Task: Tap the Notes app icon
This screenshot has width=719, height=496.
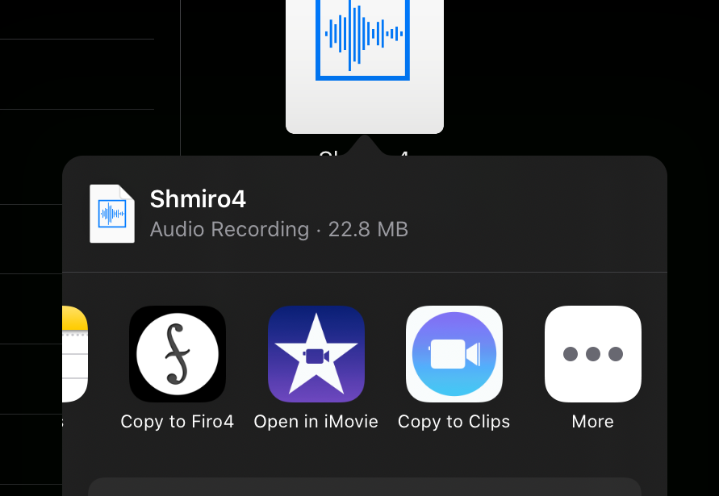Action: (75, 354)
